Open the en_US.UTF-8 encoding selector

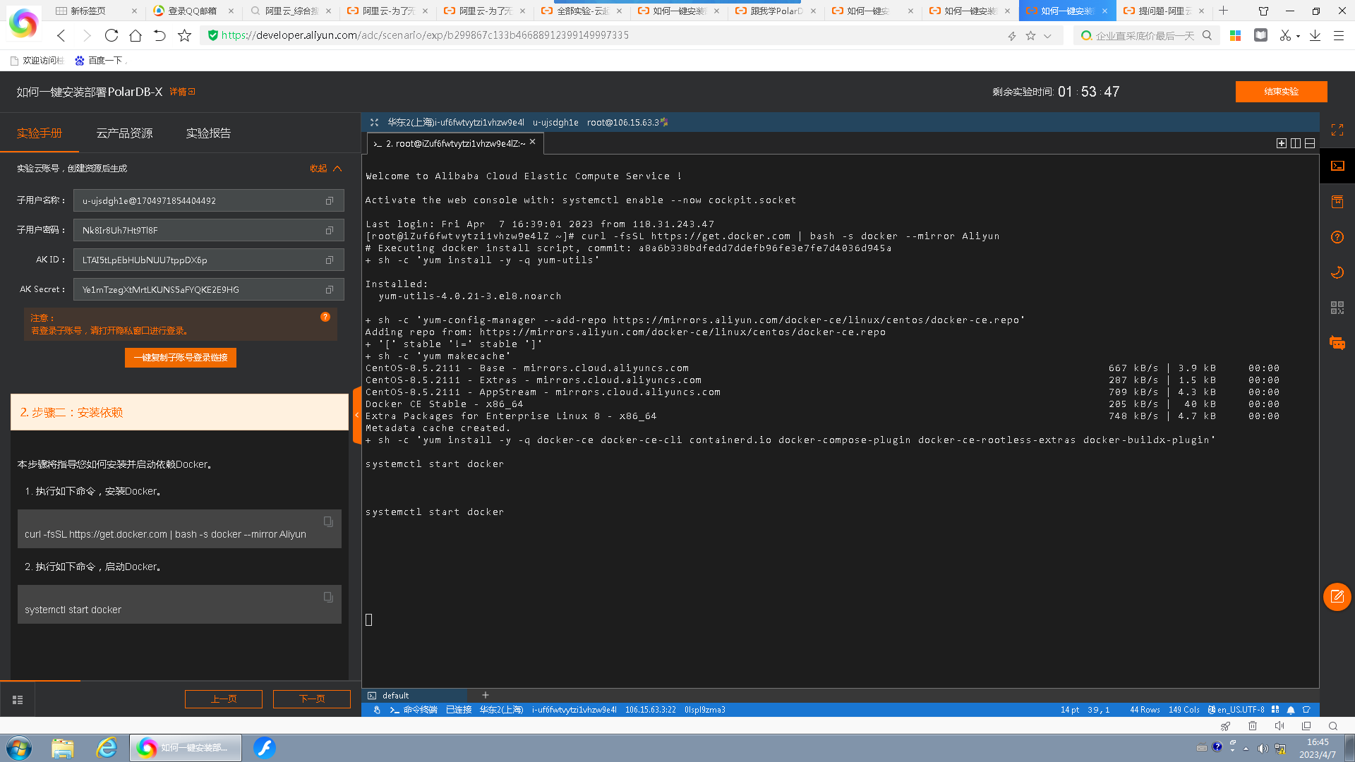pos(1236,710)
